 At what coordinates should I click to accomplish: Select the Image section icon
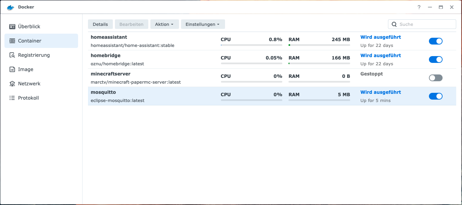12,69
